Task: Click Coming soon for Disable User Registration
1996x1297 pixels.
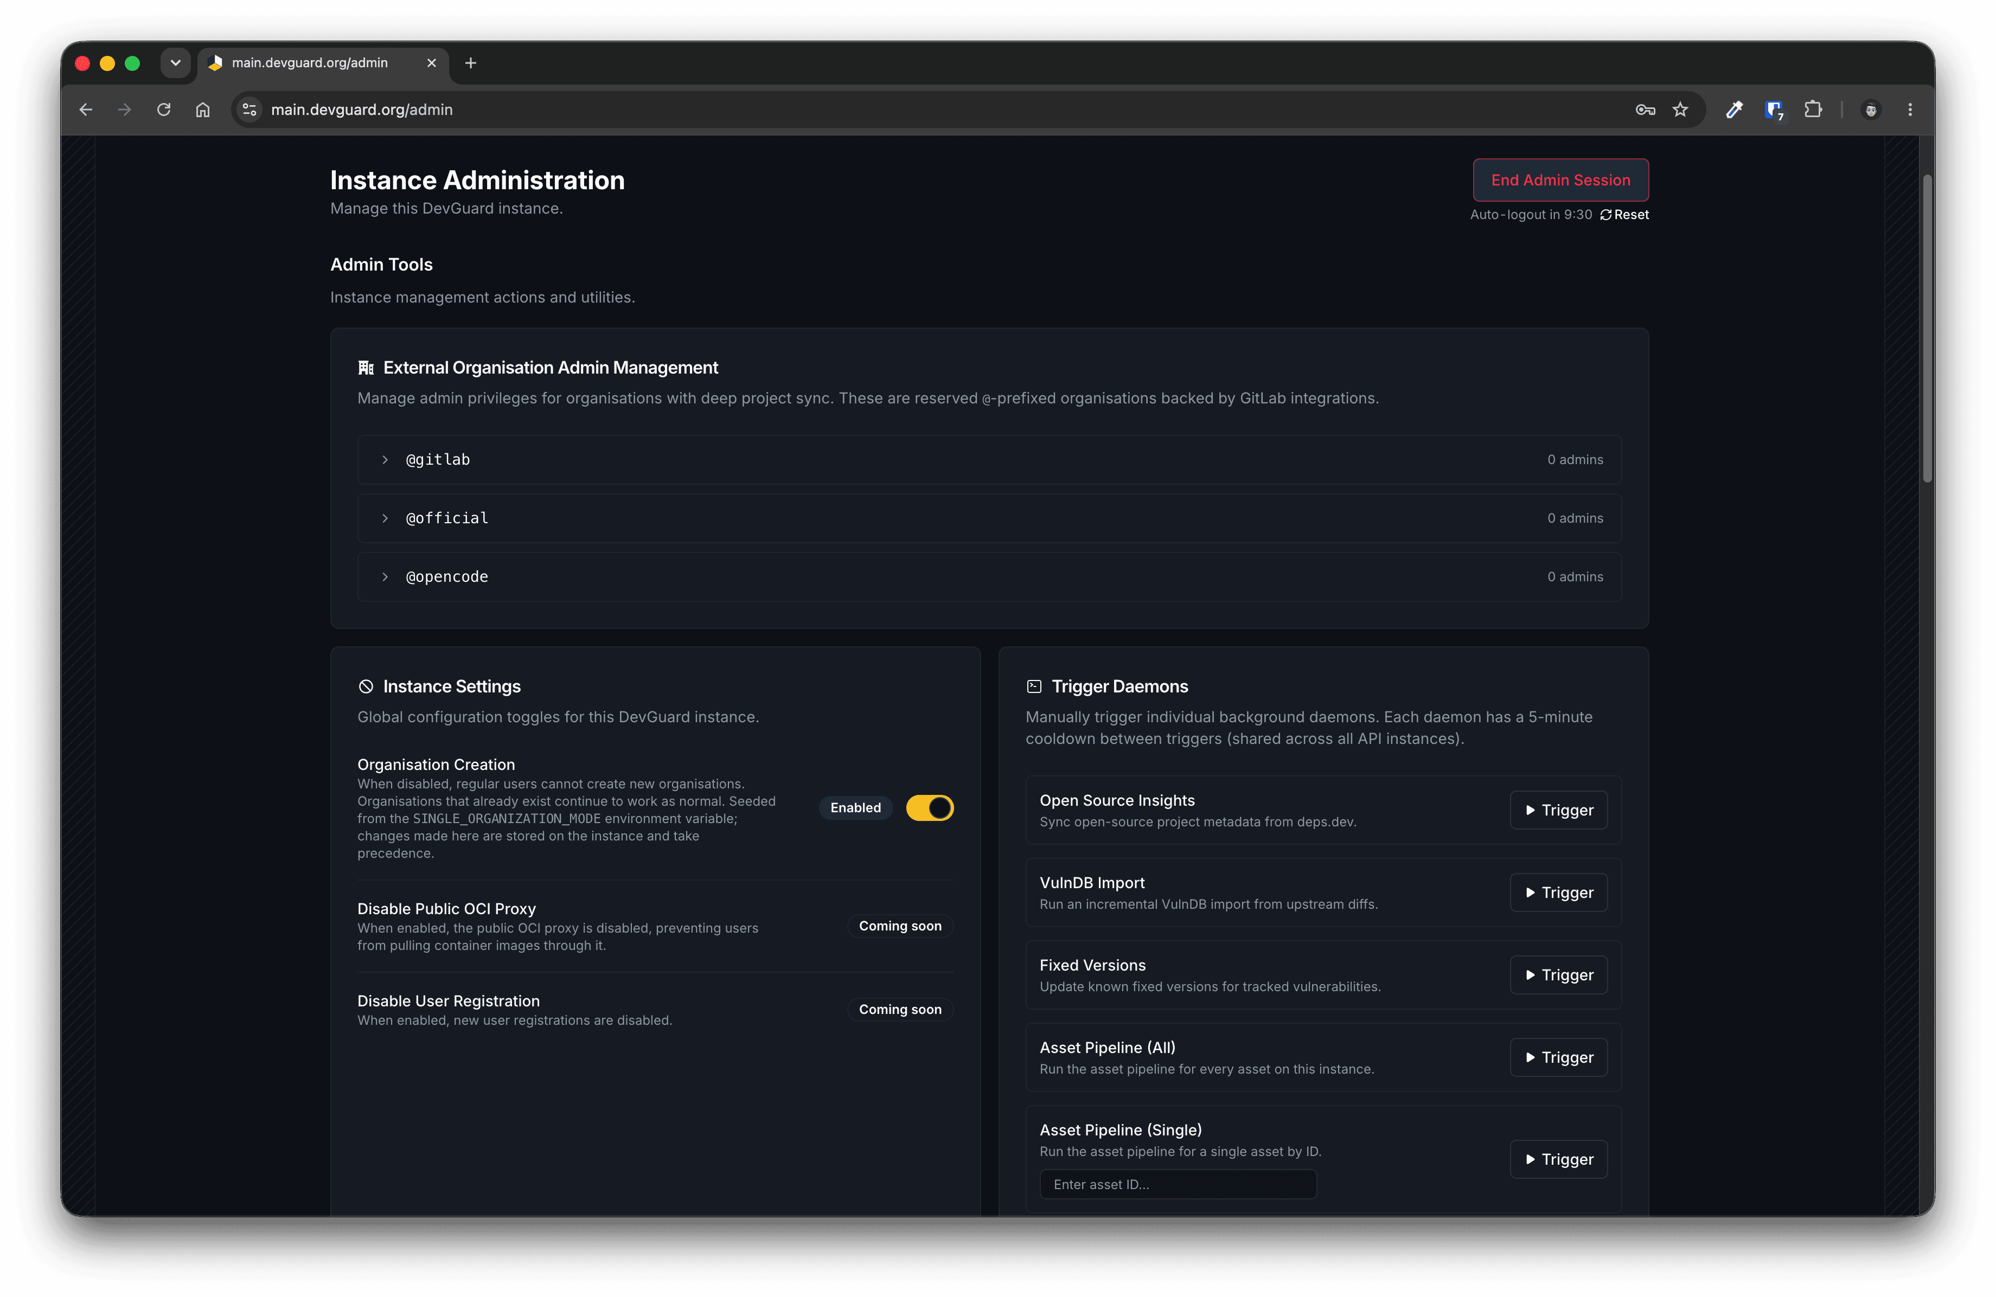Action: pyautogui.click(x=900, y=1010)
